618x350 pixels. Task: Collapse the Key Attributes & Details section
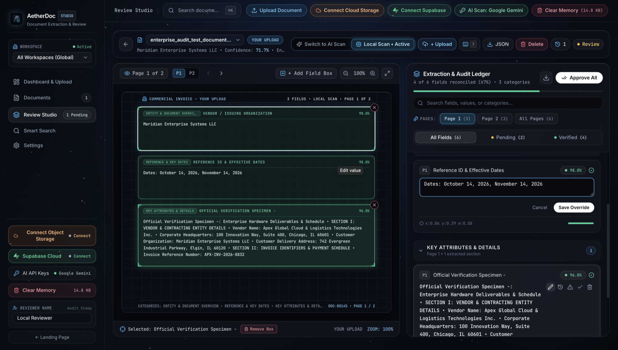pos(421,250)
